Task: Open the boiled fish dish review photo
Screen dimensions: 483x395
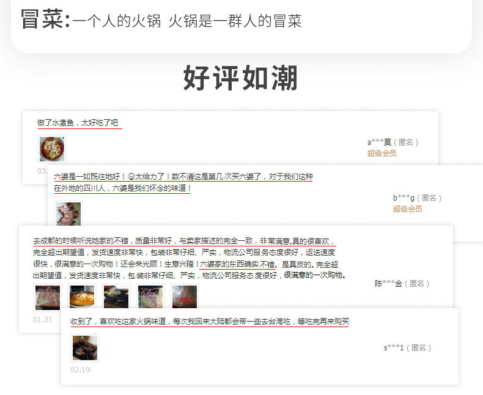Action: 52,149
